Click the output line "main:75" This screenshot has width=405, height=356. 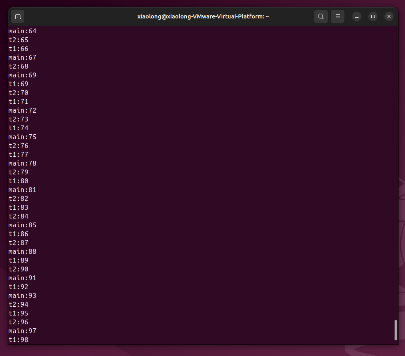[22, 137]
